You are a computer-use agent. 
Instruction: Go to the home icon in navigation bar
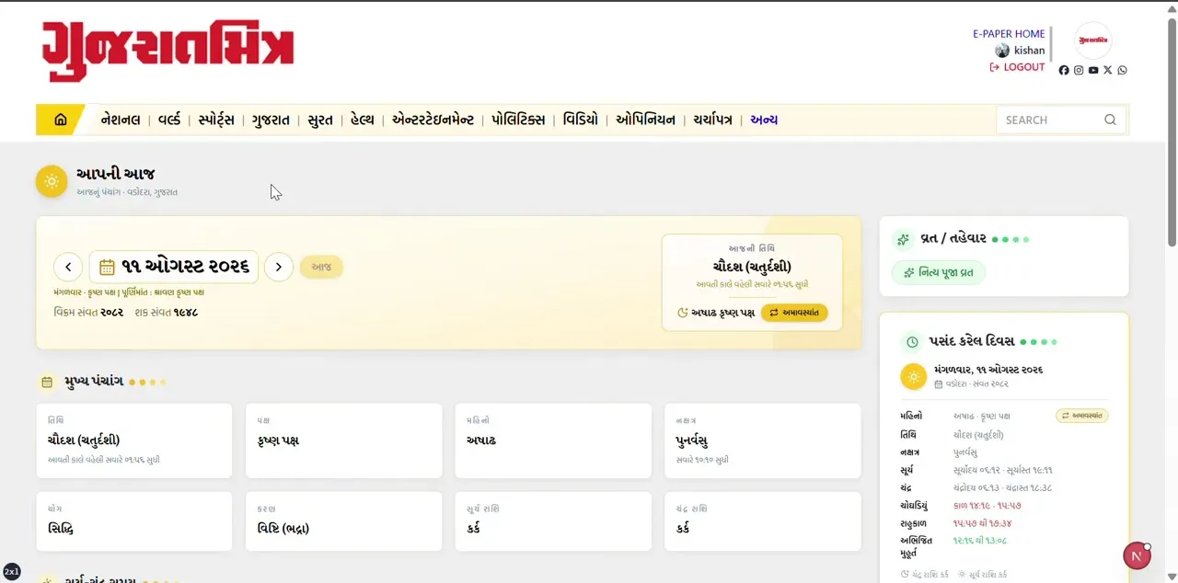(61, 120)
